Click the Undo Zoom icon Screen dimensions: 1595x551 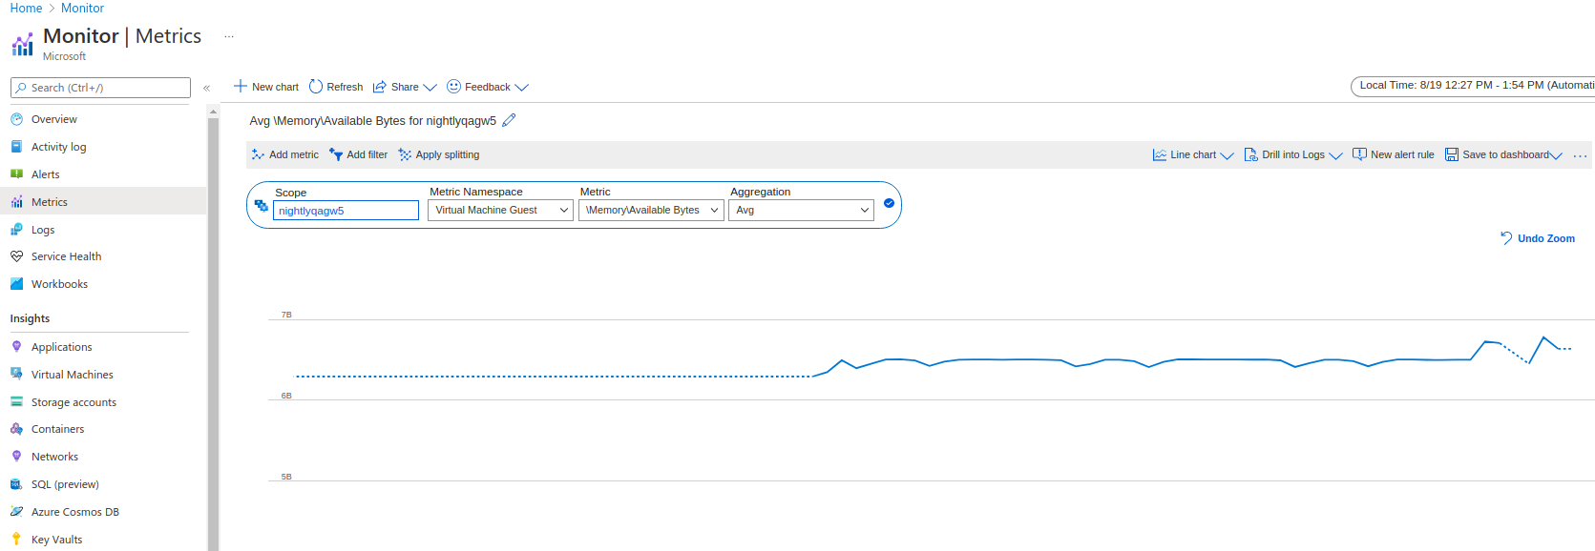click(1506, 238)
